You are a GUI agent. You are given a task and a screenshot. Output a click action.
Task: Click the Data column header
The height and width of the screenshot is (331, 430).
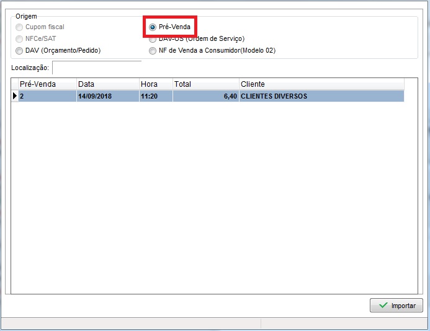tap(107, 84)
